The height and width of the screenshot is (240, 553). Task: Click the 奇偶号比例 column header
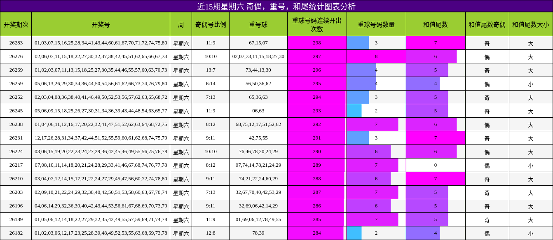click(211, 24)
